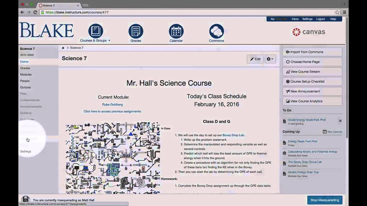Open the Calendar icon in header
Viewport: 367px width, 206px height.
pyautogui.click(x=176, y=31)
